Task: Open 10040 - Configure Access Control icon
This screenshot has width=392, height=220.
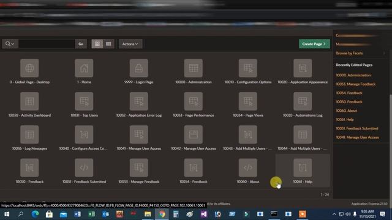Action: tap(84, 134)
